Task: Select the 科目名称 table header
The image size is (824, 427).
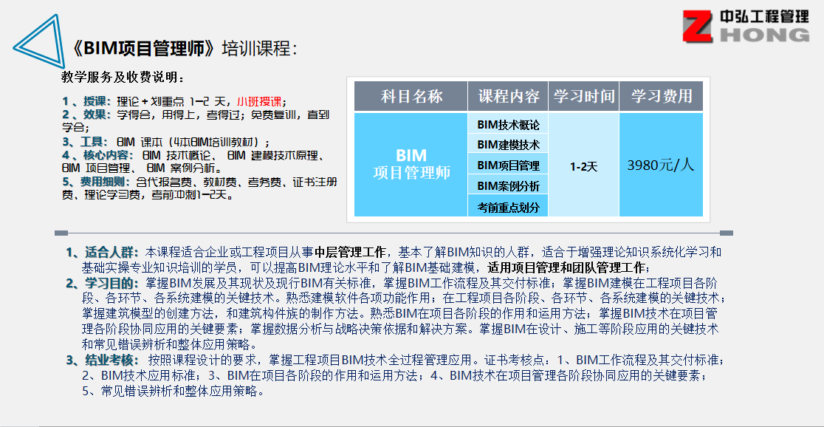Action: tap(411, 96)
